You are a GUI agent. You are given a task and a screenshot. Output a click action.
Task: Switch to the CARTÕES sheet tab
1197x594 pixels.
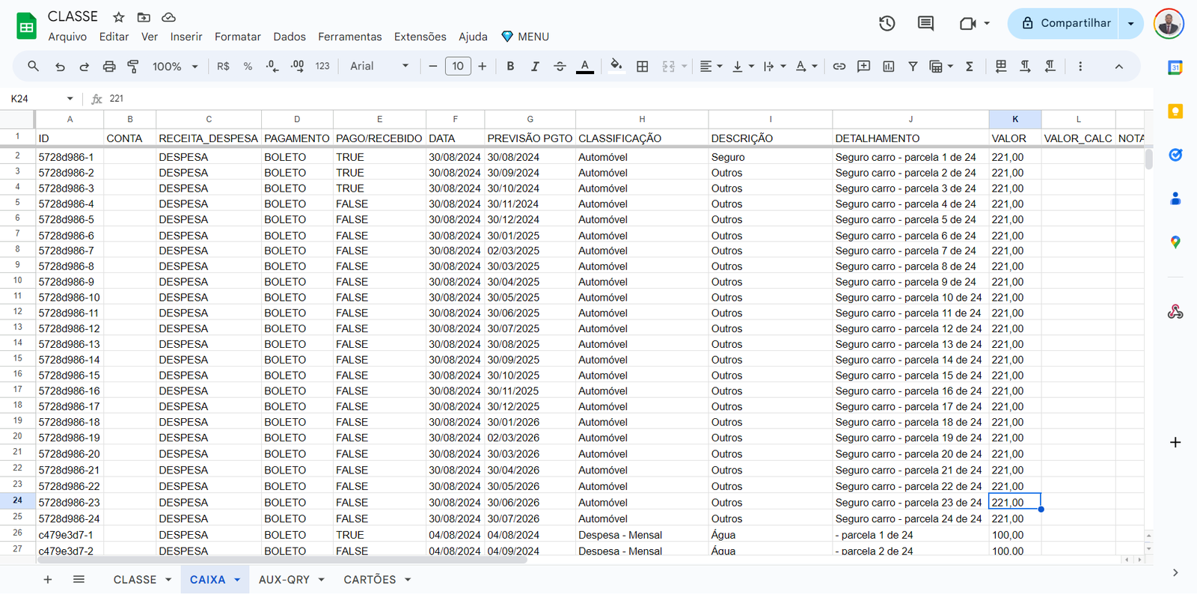click(370, 580)
